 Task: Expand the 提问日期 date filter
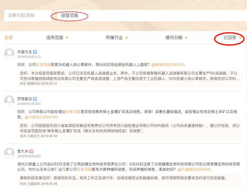[176, 38]
